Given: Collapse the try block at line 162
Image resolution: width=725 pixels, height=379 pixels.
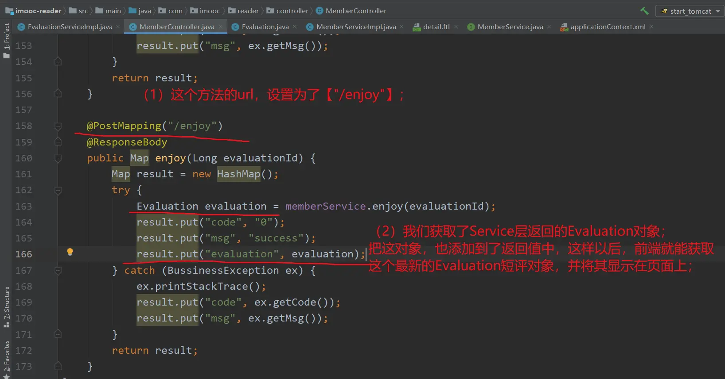Looking at the screenshot, I should point(58,190).
